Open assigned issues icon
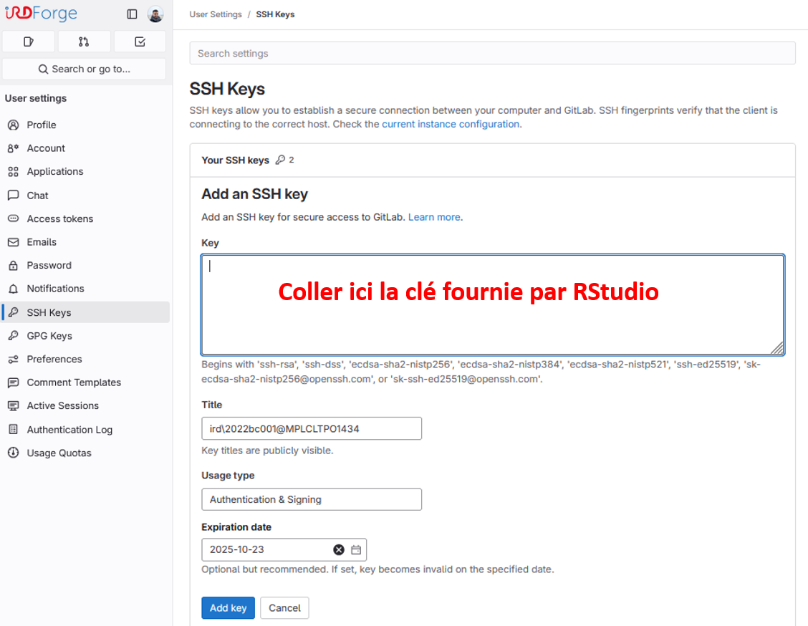Screen dimensions: 808x626 tap(29, 42)
